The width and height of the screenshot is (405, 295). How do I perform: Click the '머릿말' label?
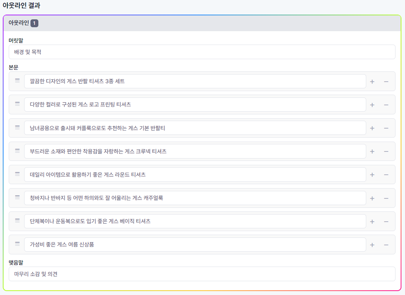pos(16,41)
